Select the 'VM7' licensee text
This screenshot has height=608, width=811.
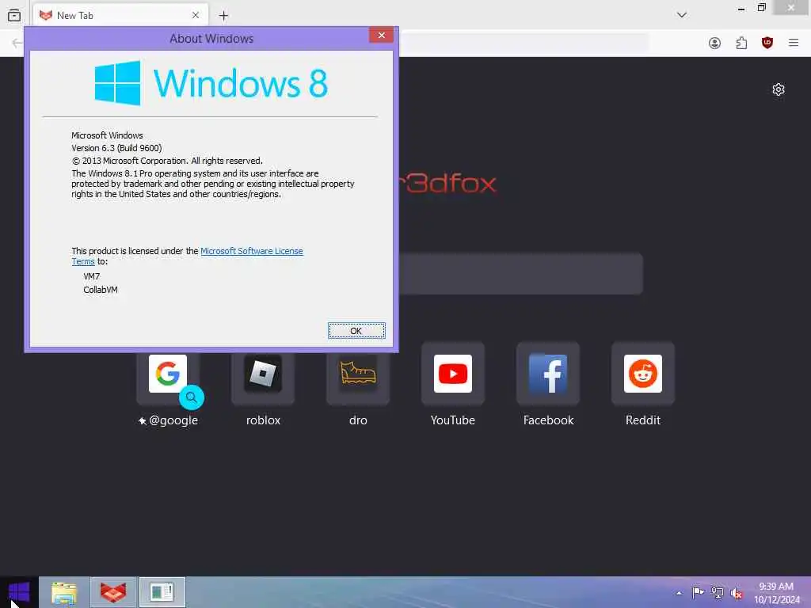(x=92, y=276)
